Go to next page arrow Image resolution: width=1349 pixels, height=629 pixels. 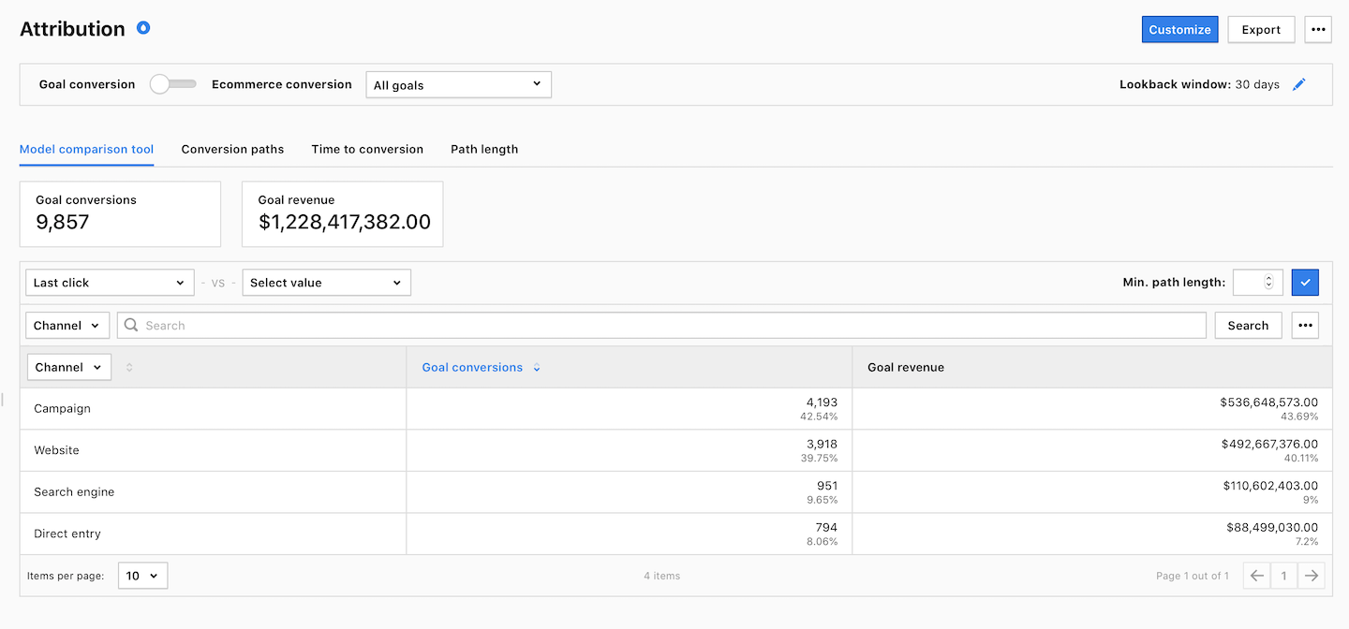(1312, 576)
